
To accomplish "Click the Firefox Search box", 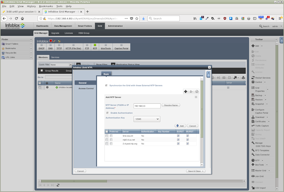I will click(x=163, y=19).
